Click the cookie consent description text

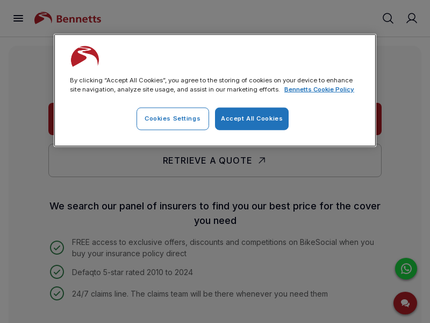point(211,85)
